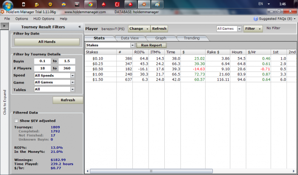Open the HUD Options menu
This screenshot has width=298, height=175.
(44, 19)
